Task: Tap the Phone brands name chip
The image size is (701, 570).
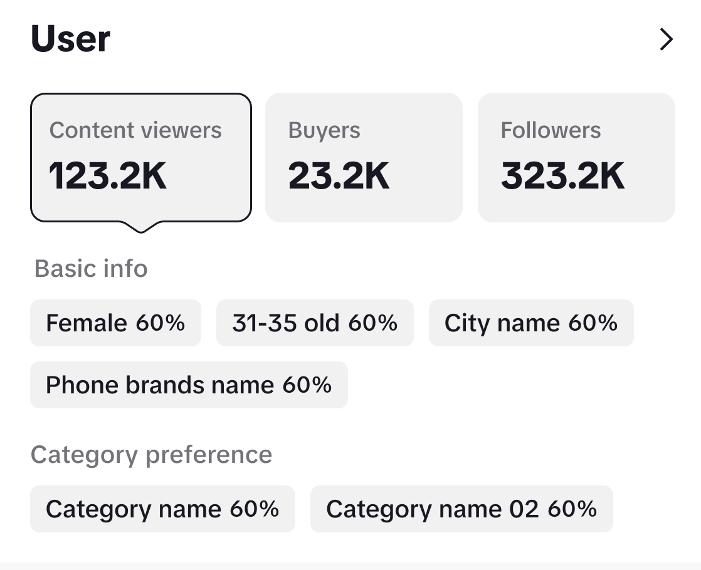Action: tap(188, 385)
